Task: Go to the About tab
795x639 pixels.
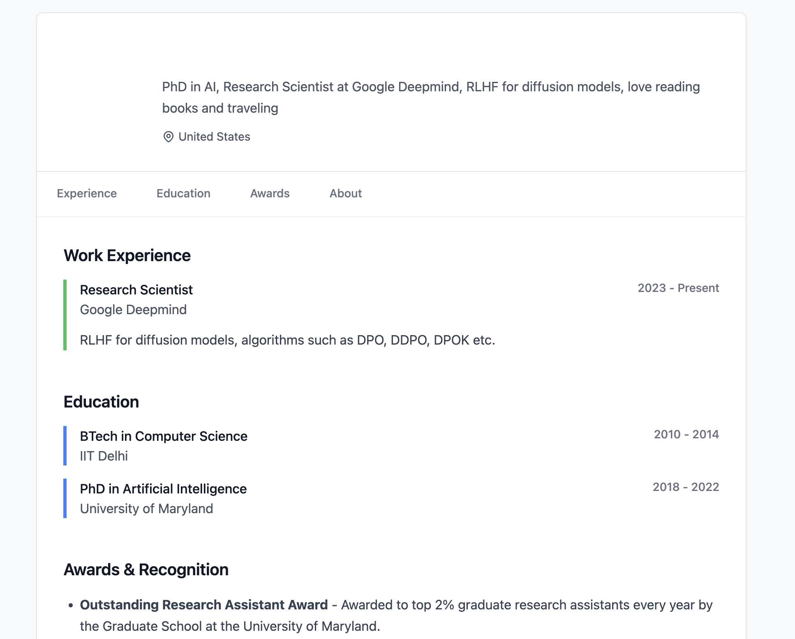Action: [x=345, y=193]
